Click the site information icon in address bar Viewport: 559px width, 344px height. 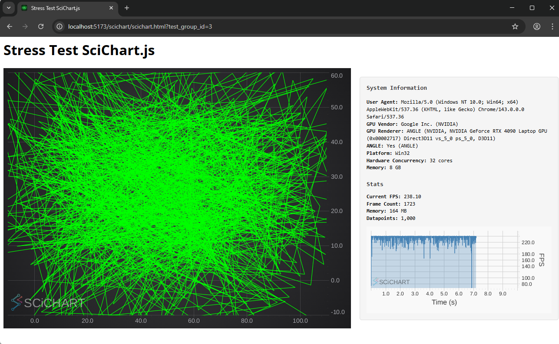[x=60, y=26]
